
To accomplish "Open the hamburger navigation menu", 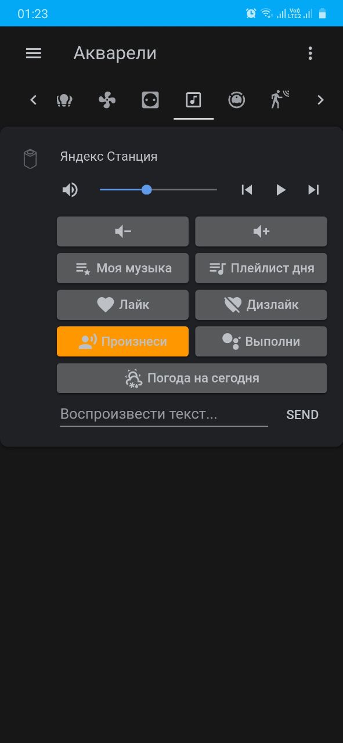I will tap(34, 53).
